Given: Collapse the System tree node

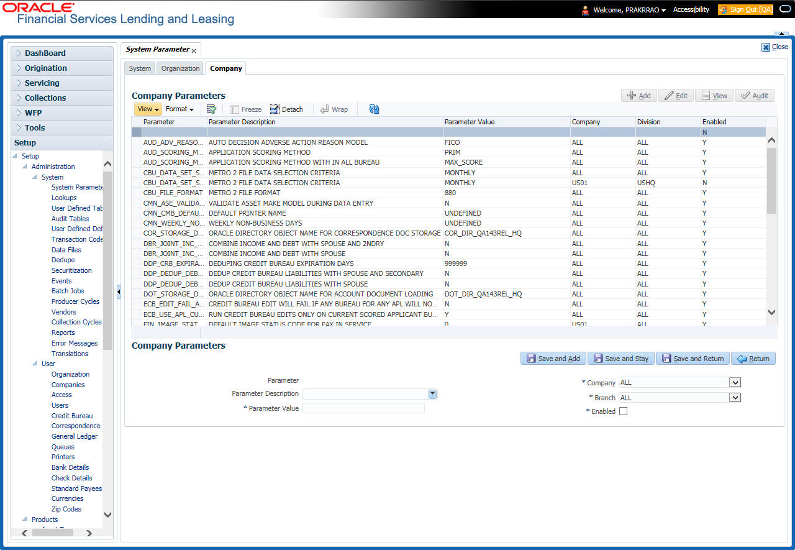Looking at the screenshot, I should [x=35, y=177].
